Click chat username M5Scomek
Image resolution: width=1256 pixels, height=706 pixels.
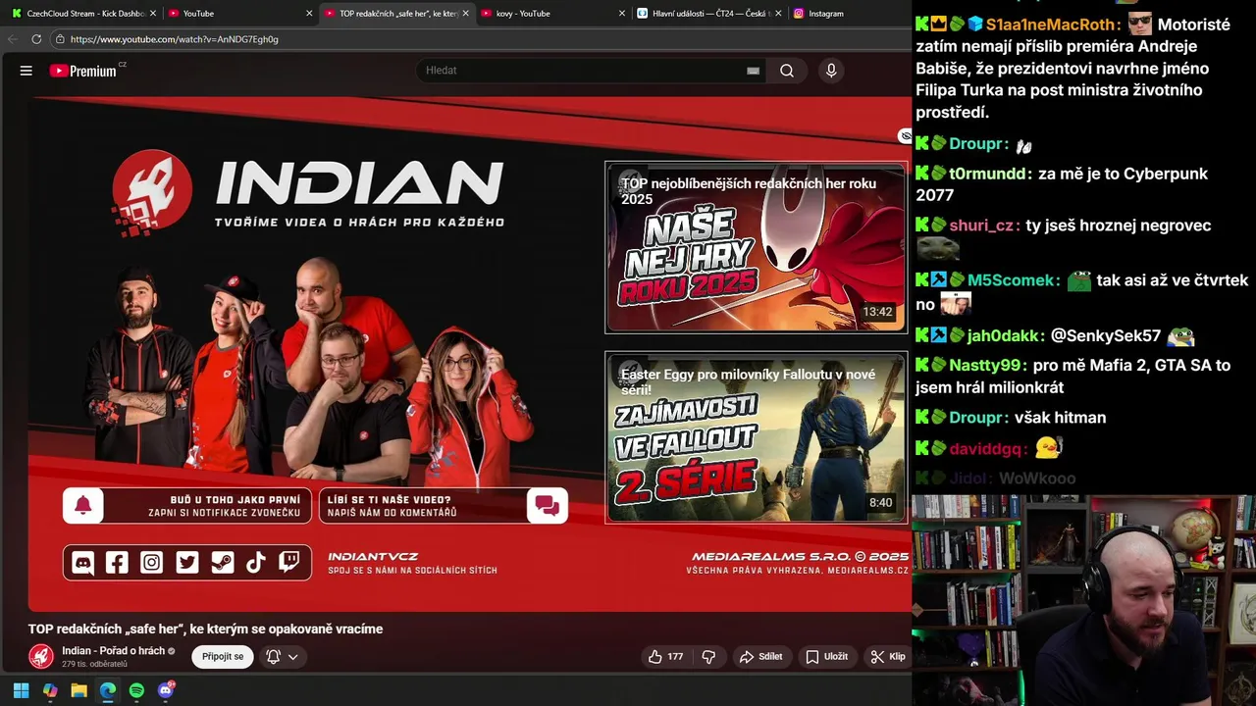click(x=1010, y=280)
